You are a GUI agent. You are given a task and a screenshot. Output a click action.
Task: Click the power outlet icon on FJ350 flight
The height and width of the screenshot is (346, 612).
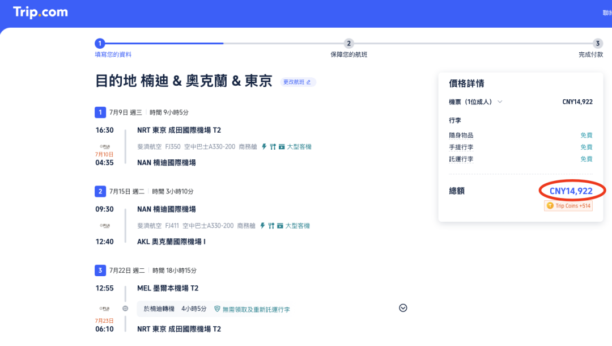pos(264,147)
